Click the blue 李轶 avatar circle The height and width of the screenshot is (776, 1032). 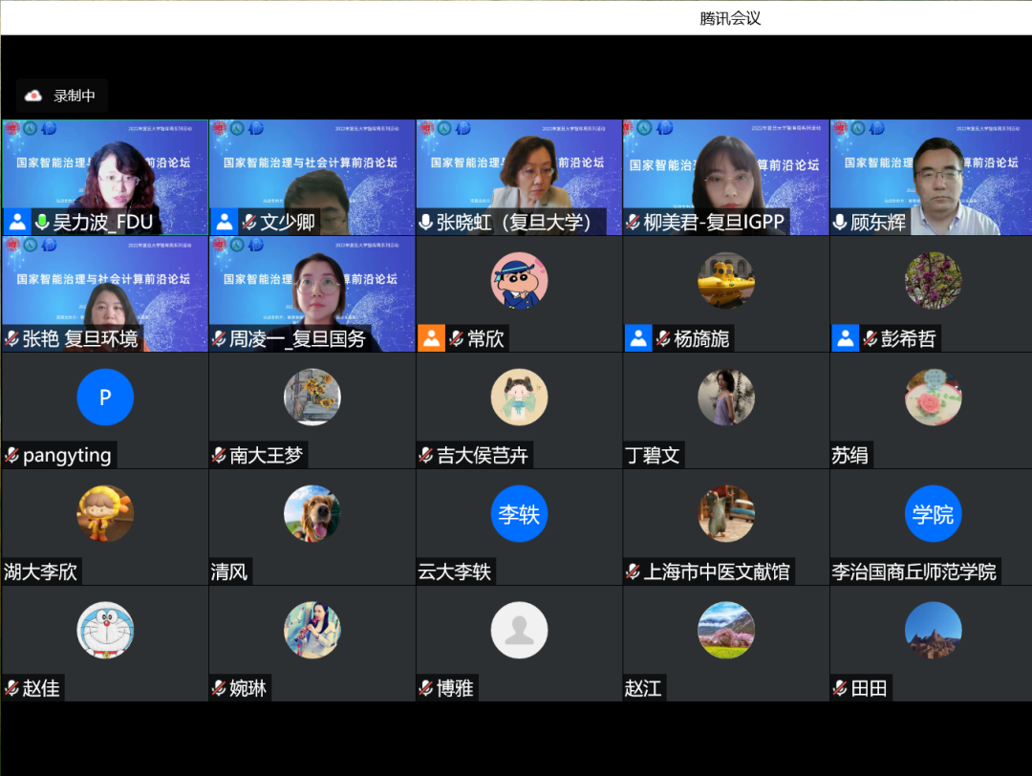coord(519,514)
